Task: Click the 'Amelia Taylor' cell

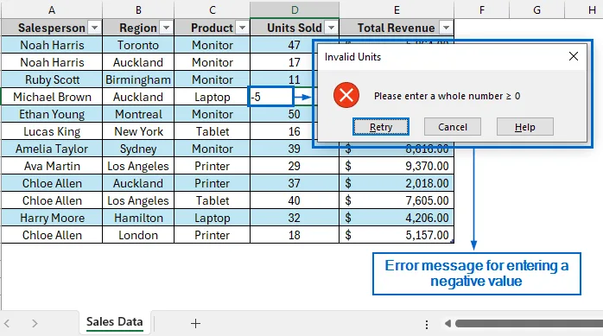Action: click(x=52, y=149)
